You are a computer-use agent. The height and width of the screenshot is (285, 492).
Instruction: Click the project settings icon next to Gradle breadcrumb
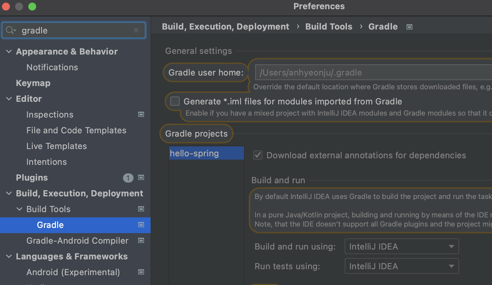click(x=409, y=27)
